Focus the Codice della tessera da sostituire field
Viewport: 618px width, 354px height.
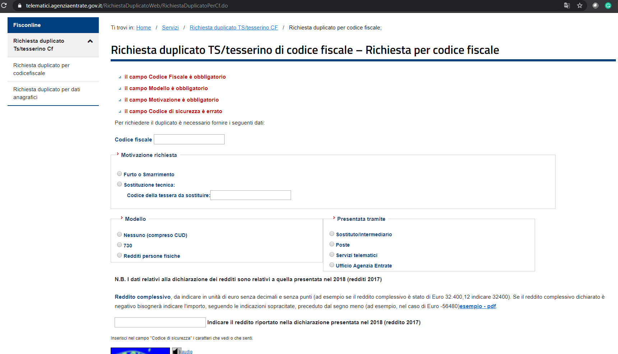[x=250, y=195]
